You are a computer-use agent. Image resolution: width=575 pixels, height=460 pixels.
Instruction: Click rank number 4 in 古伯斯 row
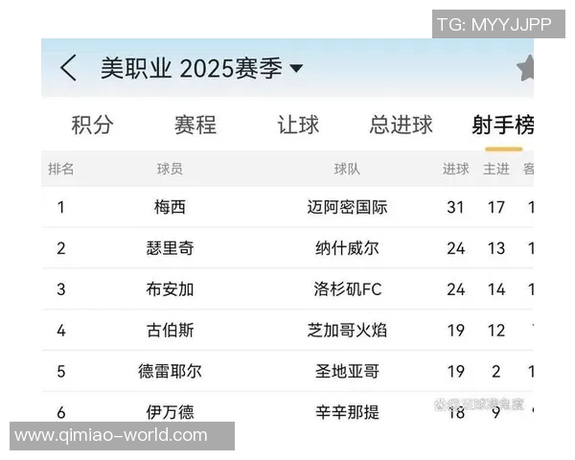61,331
